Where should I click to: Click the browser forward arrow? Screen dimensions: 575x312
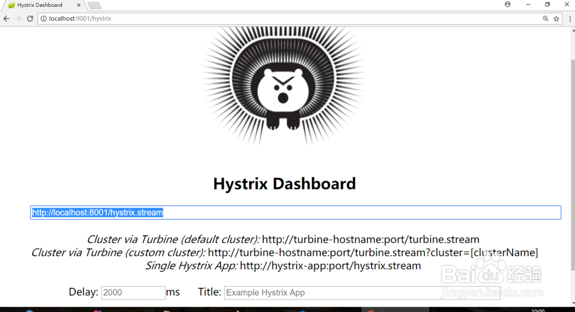[18, 19]
